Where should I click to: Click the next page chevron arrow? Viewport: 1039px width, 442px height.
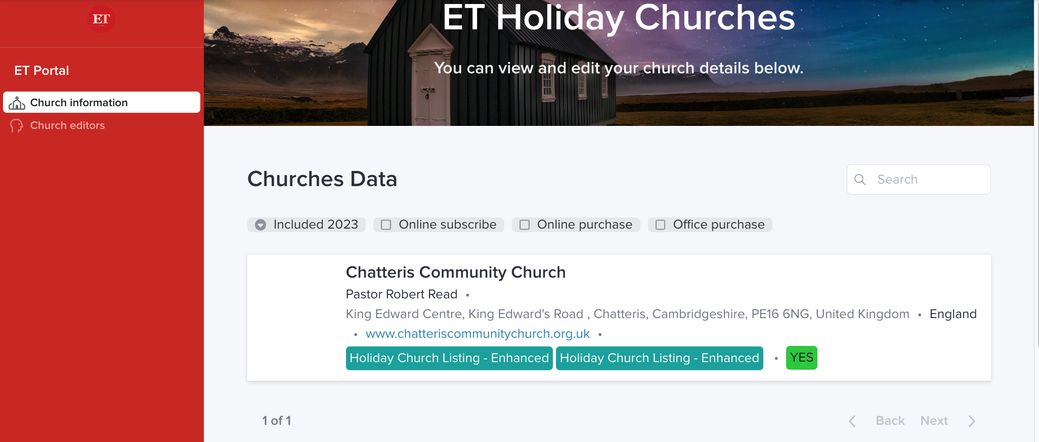pyautogui.click(x=972, y=421)
